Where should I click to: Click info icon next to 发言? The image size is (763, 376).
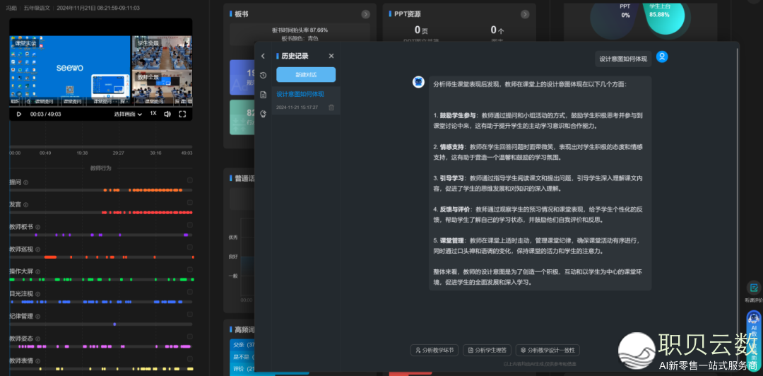tap(26, 205)
